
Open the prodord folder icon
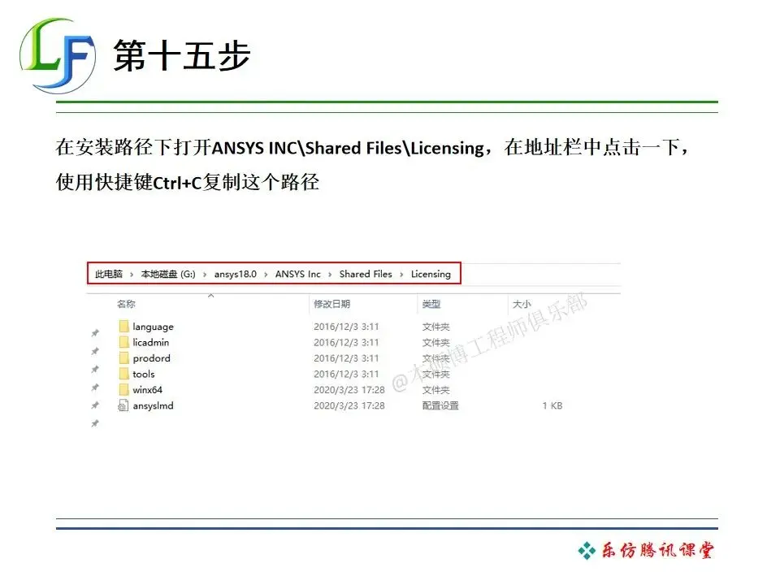123,358
